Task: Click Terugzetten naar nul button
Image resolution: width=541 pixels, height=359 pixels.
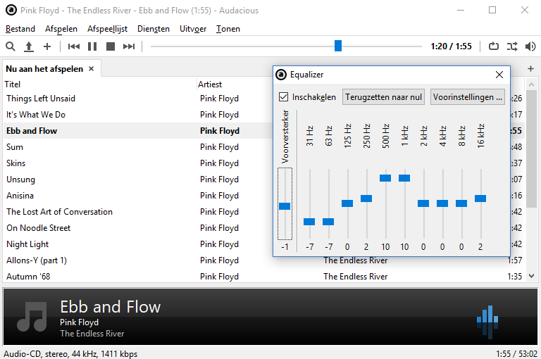Action: (383, 97)
